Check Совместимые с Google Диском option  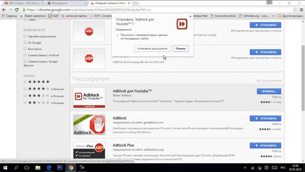coord(25,61)
